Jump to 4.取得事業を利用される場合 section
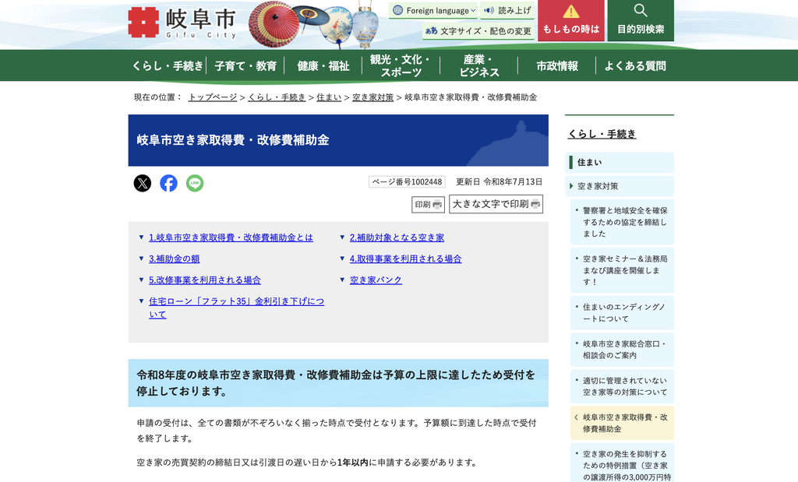This screenshot has height=482, width=798. click(x=405, y=259)
